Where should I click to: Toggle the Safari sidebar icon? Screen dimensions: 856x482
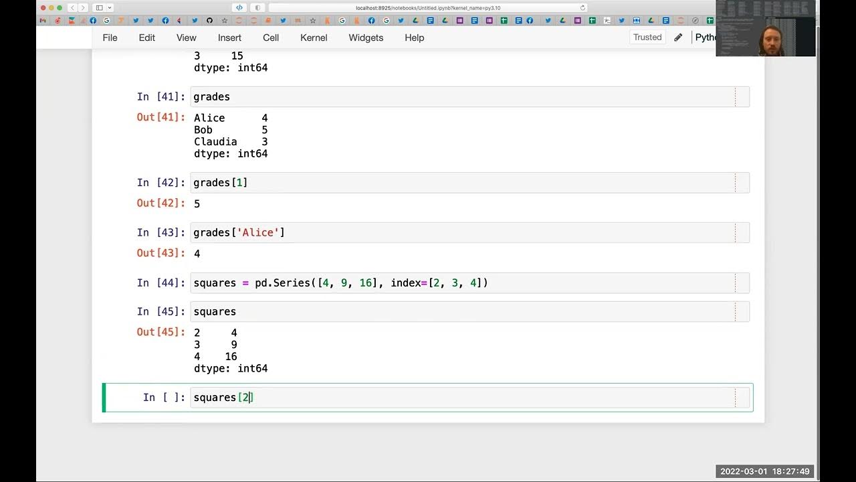(100, 8)
